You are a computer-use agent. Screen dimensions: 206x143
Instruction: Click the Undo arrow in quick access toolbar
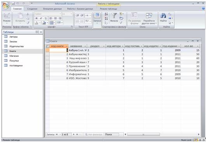pos(18,3)
